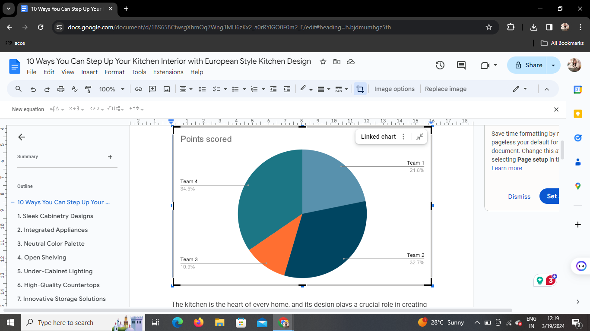
Task: Close the document outline with back arrow
Action: point(22,137)
